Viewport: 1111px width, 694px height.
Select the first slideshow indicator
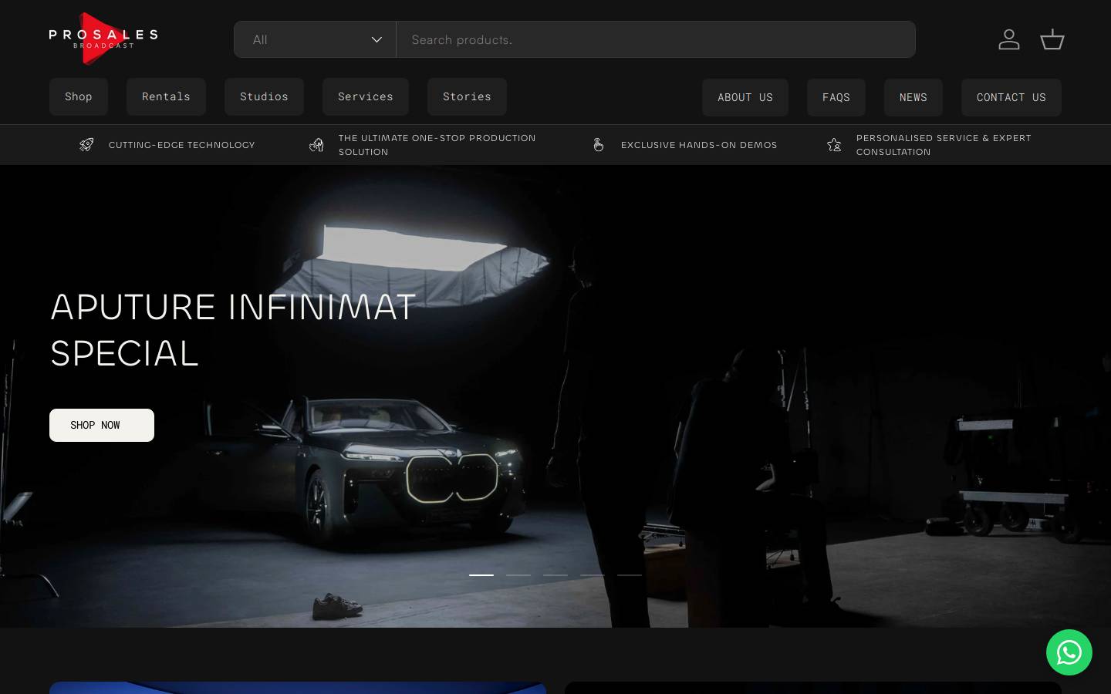[x=481, y=574]
